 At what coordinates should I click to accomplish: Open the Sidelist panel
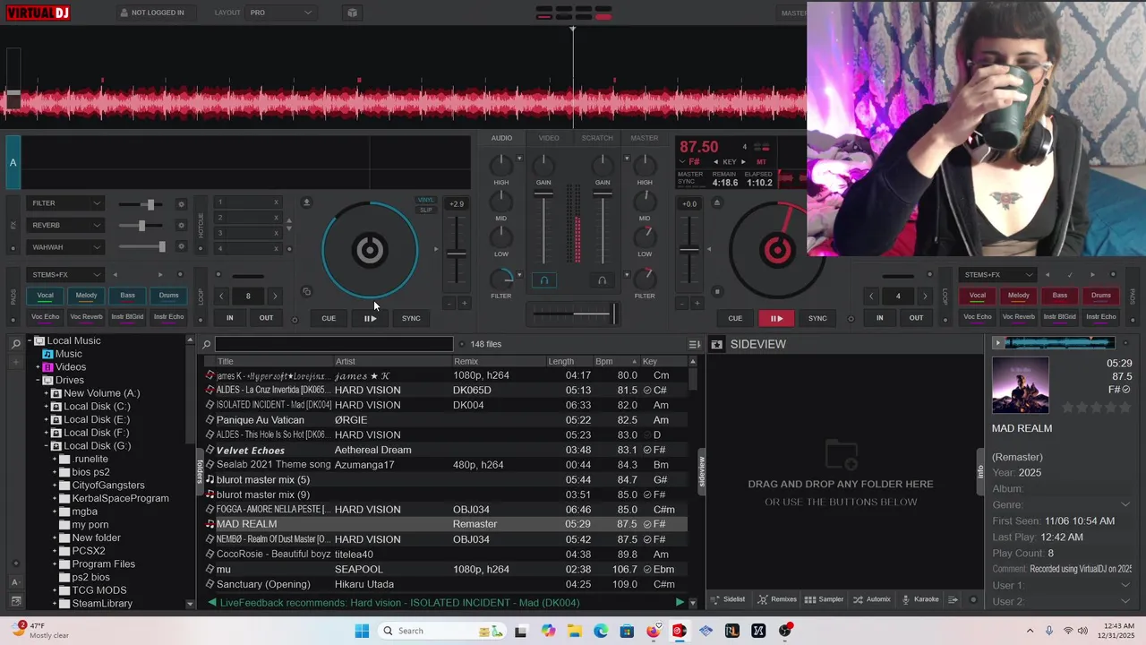click(728, 599)
